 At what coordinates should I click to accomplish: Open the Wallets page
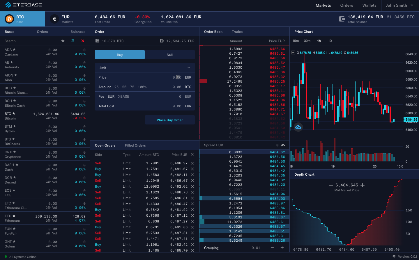pyautogui.click(x=369, y=5)
